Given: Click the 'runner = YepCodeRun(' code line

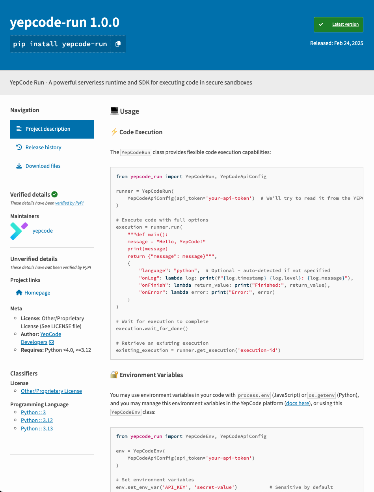Looking at the screenshot, I should pyautogui.click(x=145, y=191).
